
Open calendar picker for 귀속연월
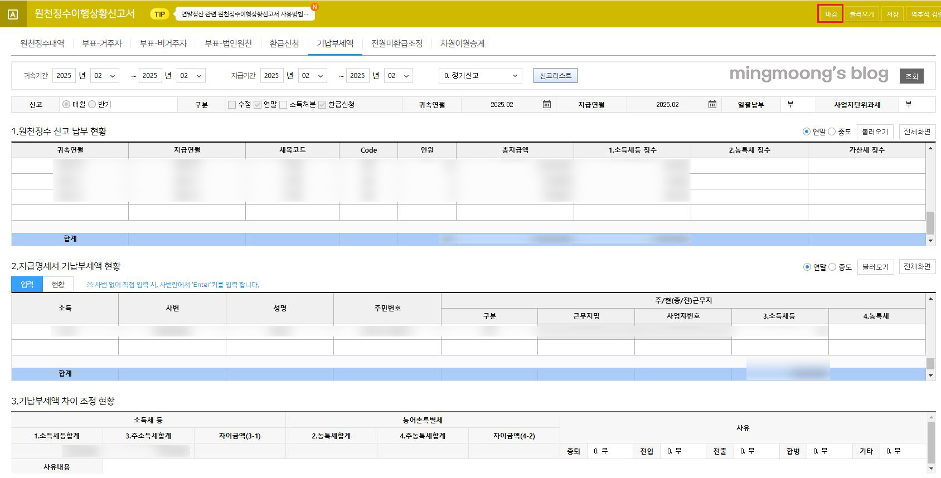[x=547, y=104]
